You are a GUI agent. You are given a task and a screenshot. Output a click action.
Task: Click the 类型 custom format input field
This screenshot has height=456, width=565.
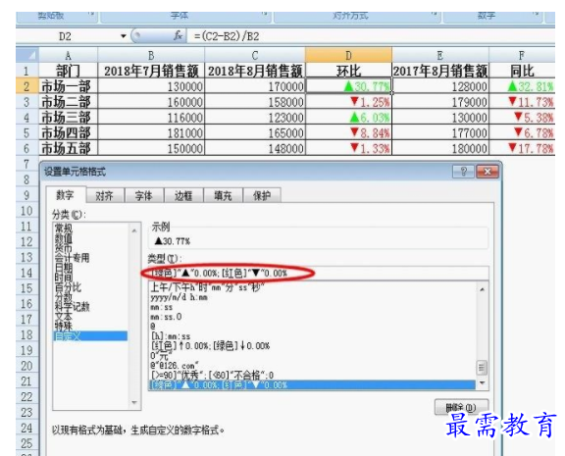click(319, 273)
